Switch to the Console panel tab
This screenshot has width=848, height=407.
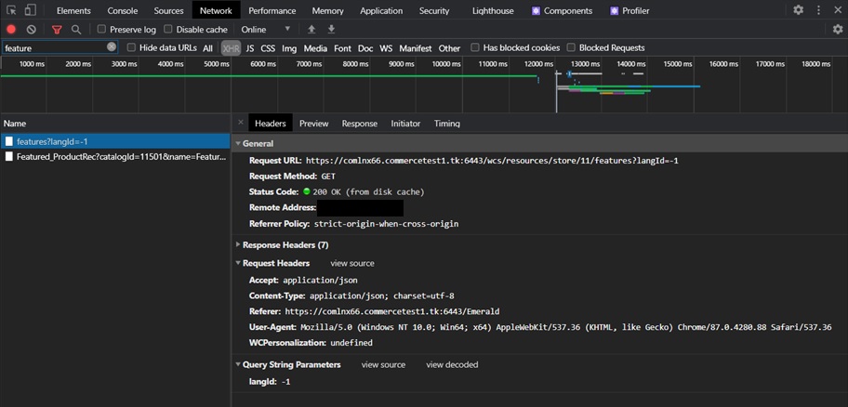pos(122,11)
